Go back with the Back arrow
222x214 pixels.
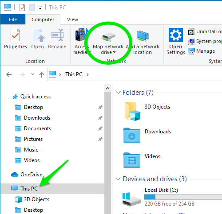pyautogui.click(x=9, y=74)
